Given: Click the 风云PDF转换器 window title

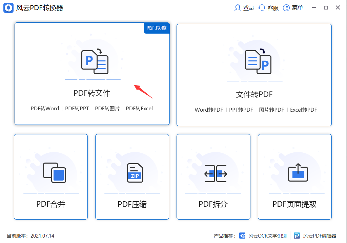Looking at the screenshot, I should 40,8.
